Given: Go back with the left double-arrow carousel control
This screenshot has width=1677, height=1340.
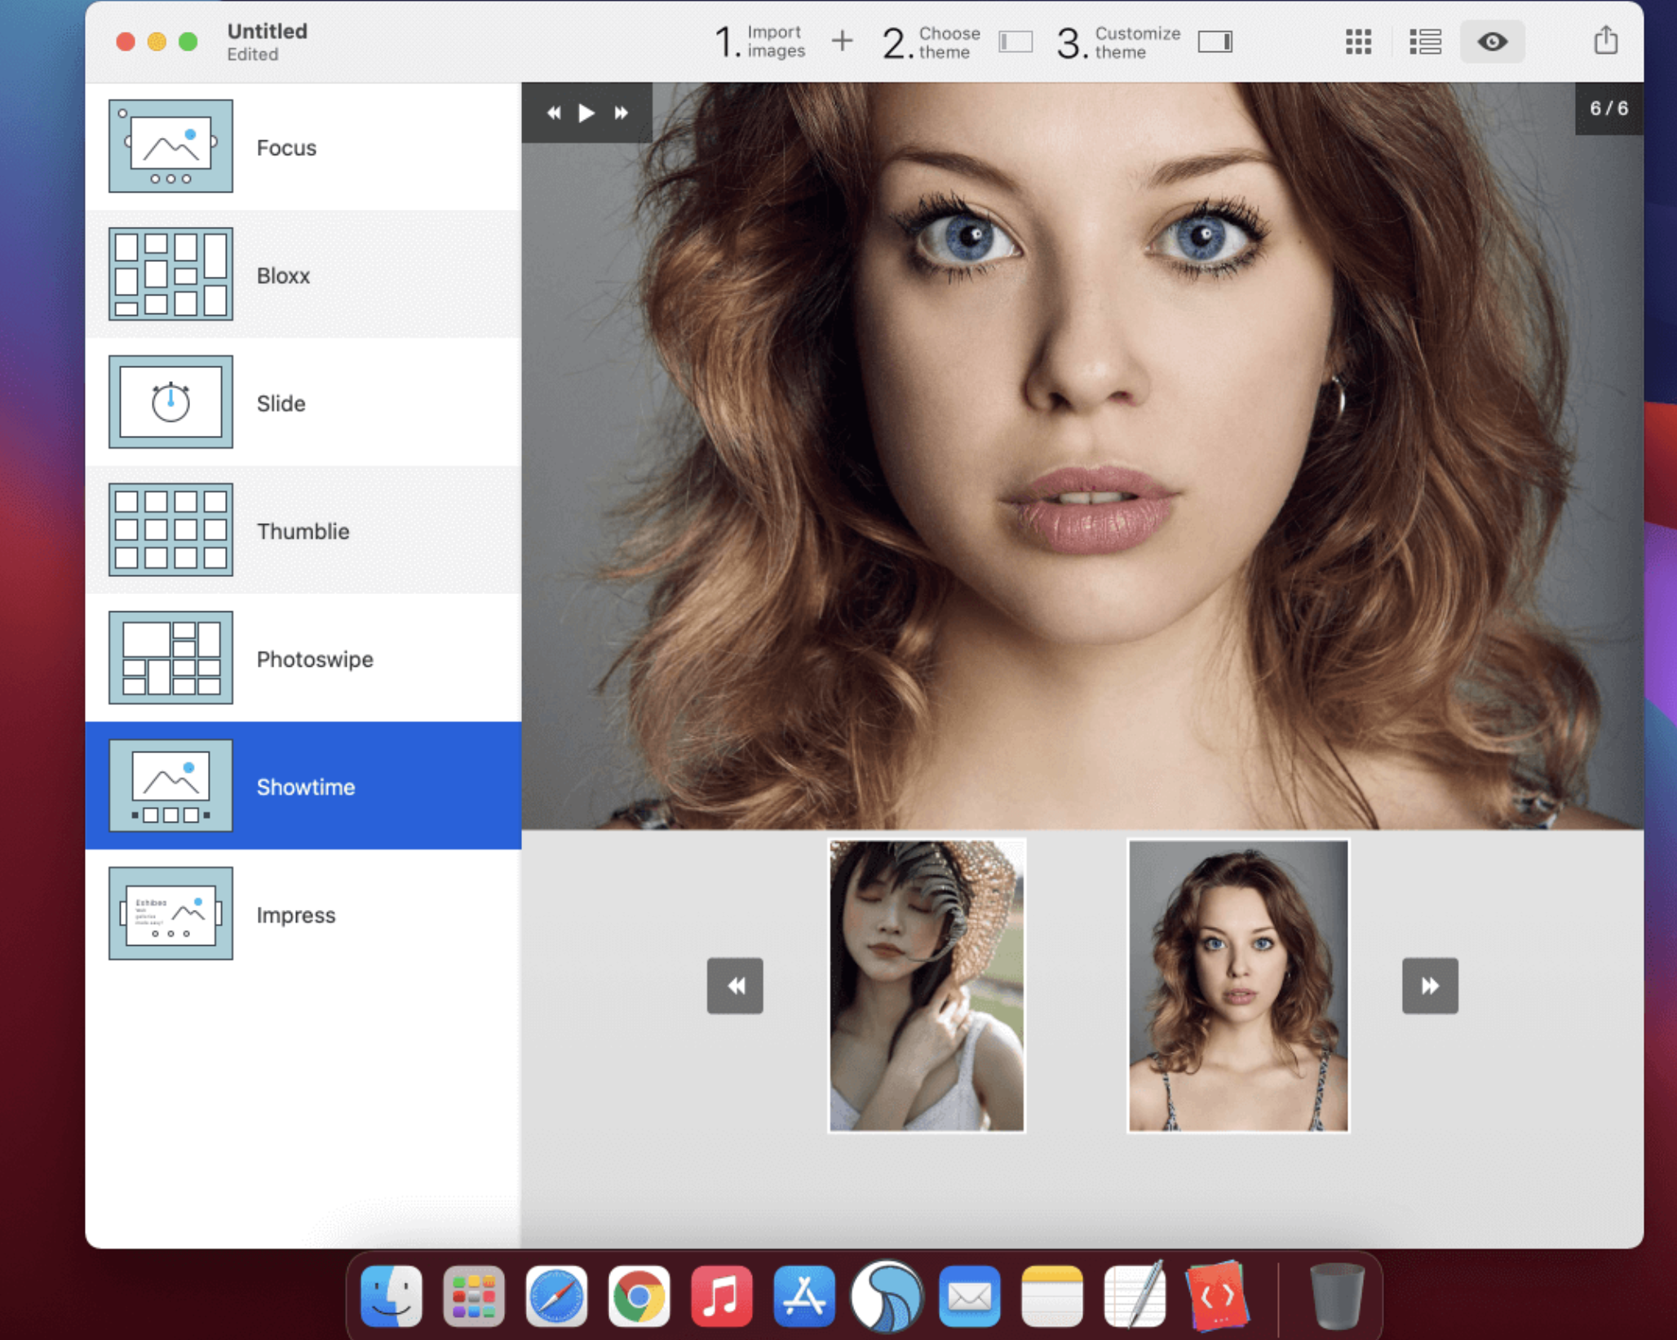Looking at the screenshot, I should (734, 986).
